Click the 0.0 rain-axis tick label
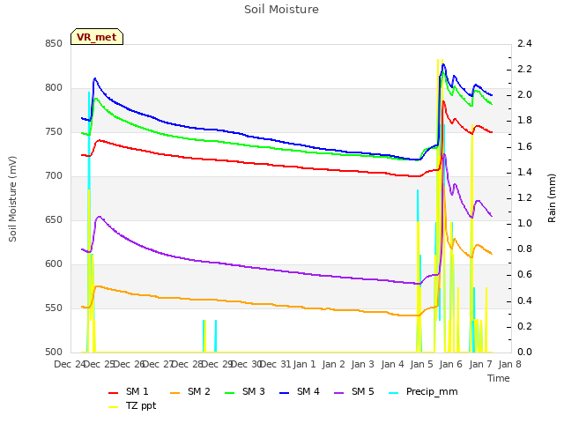Image resolution: width=564 pixels, height=423 pixels. (x=524, y=352)
